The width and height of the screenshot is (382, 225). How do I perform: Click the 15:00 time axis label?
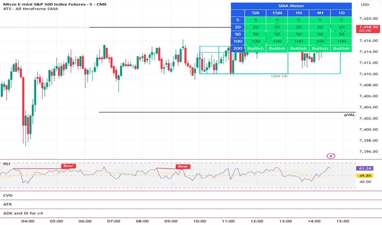click(x=343, y=221)
